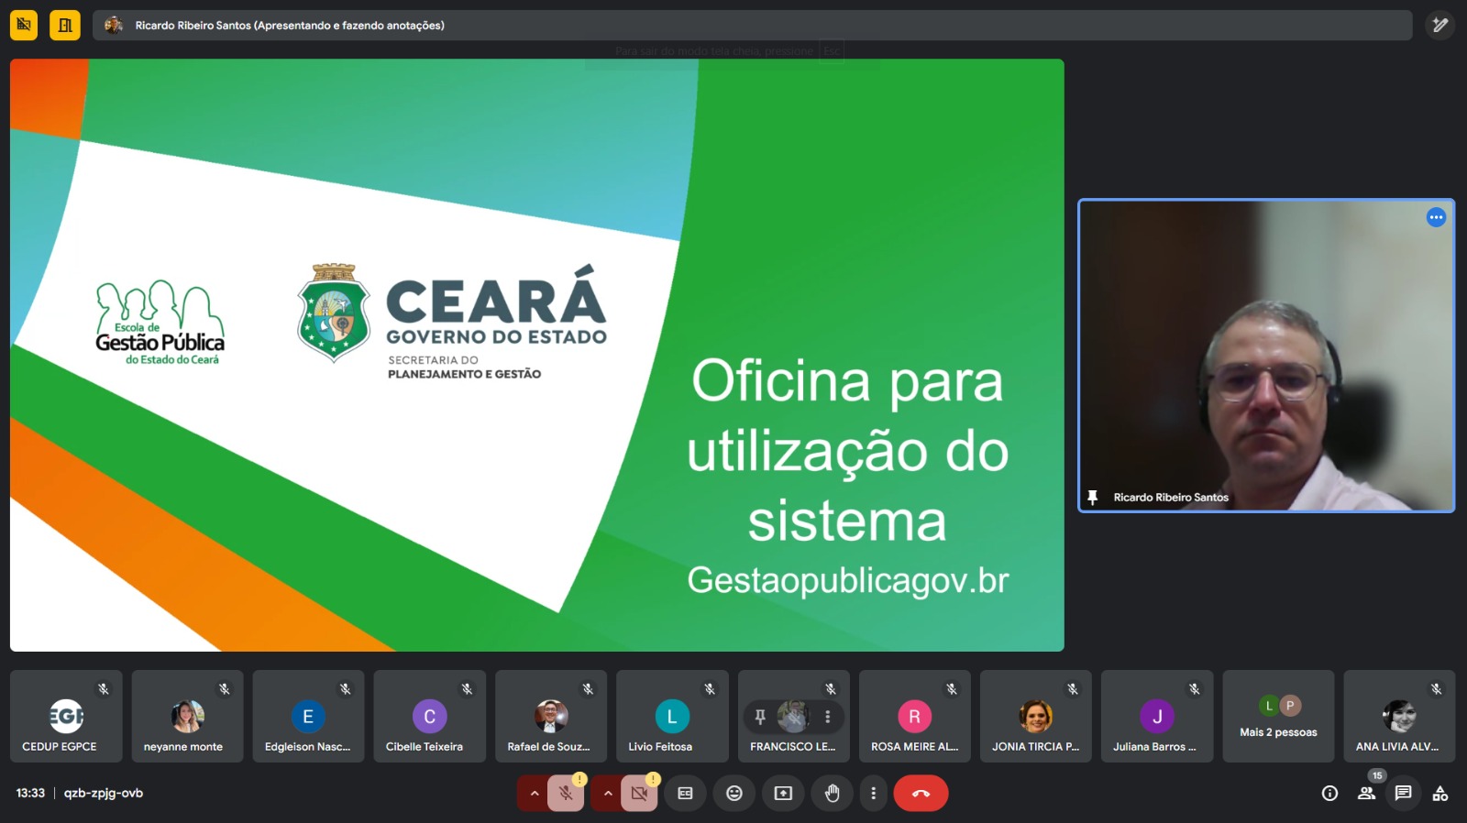
Task: Click the present screen icon
Action: tap(783, 794)
